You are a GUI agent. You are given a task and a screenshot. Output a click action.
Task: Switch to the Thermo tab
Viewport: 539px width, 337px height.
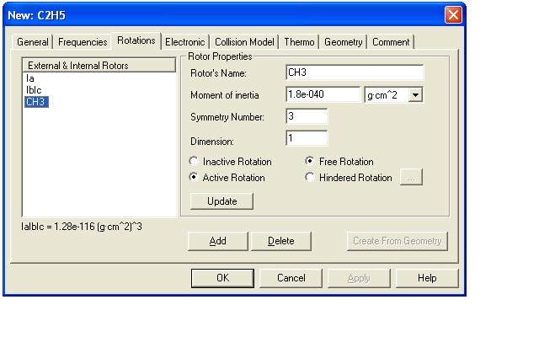coord(299,42)
